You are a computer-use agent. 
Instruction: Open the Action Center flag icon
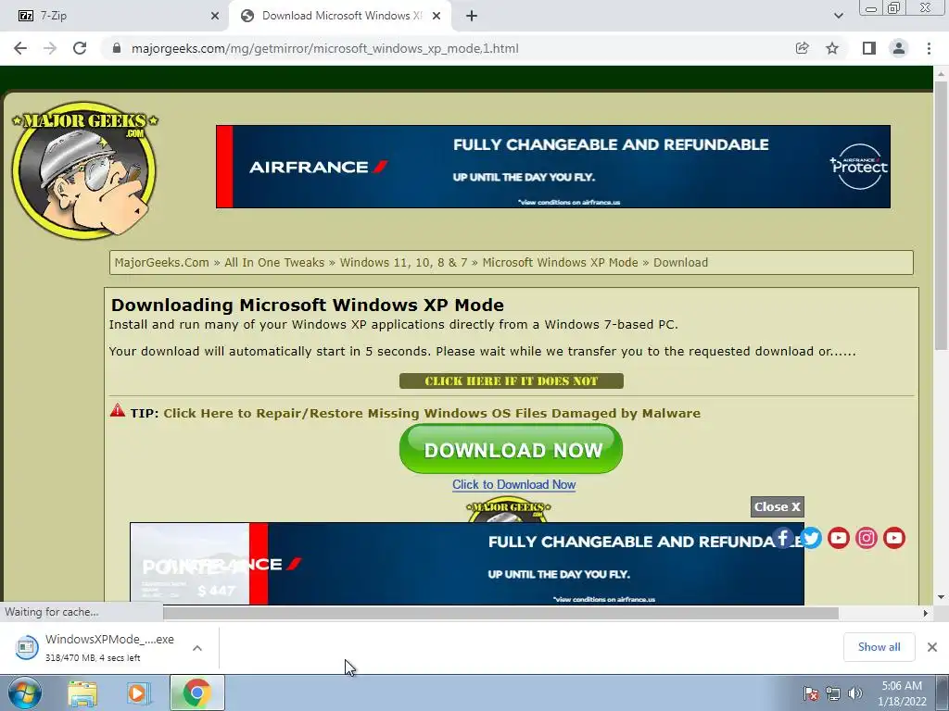click(810, 693)
